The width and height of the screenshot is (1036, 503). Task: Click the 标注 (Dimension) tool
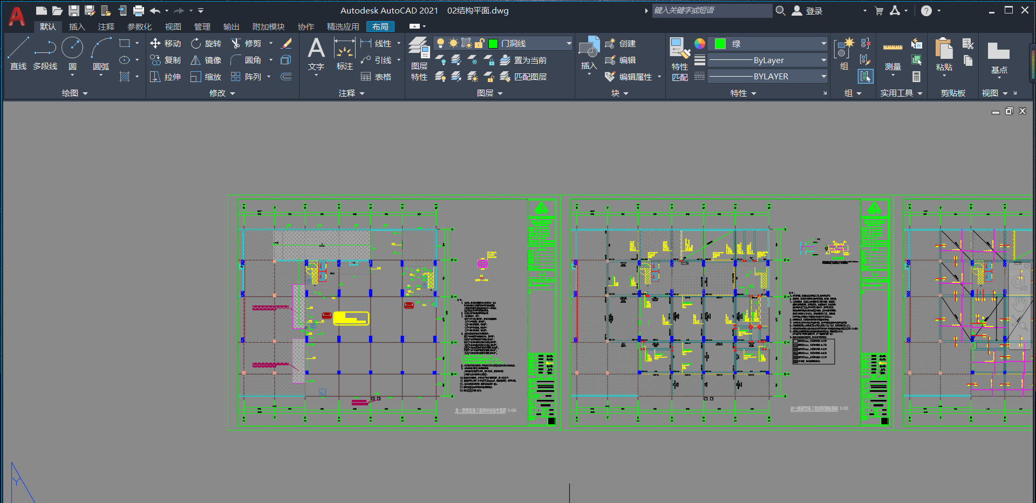coord(344,53)
